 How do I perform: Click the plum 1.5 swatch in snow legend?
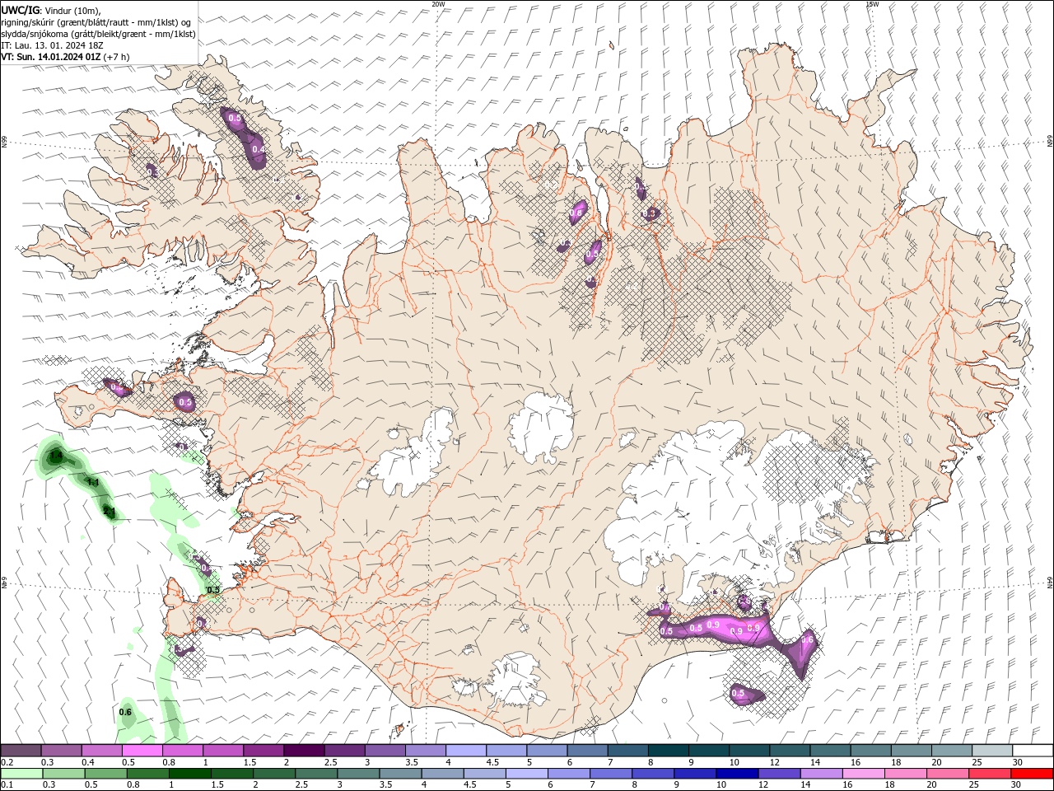tap(263, 751)
